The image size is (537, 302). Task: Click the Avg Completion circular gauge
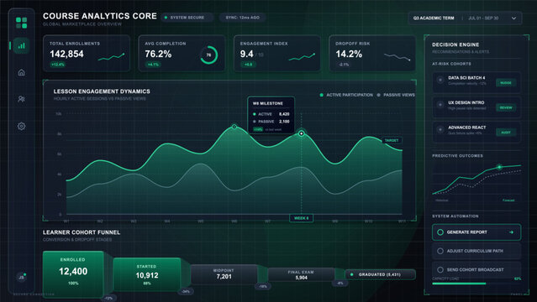208,55
